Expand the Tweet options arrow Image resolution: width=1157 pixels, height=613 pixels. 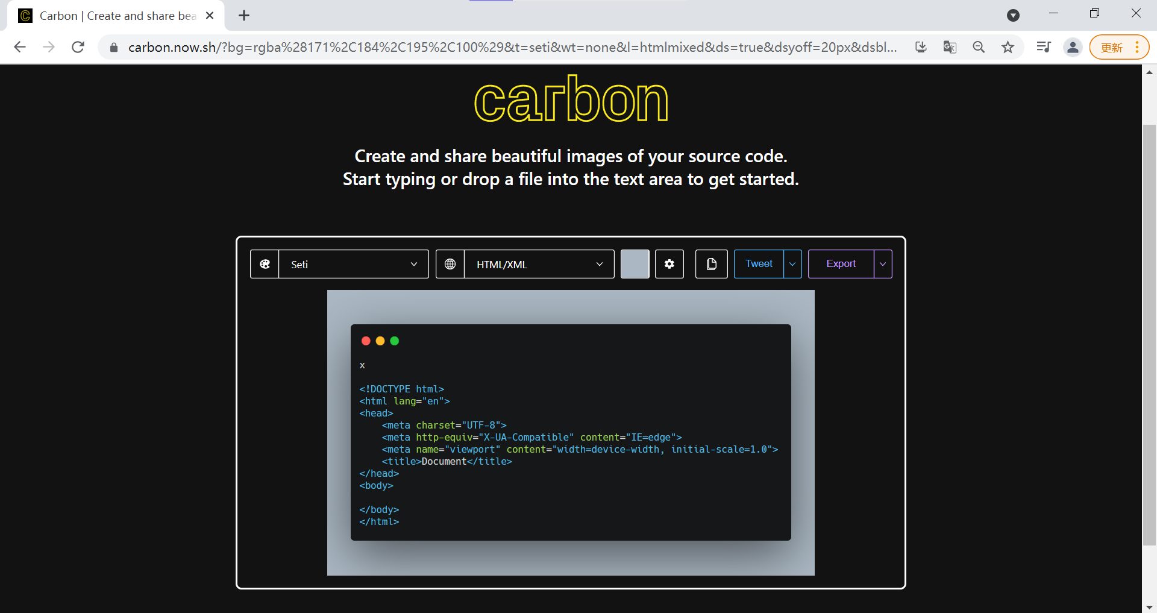792,264
